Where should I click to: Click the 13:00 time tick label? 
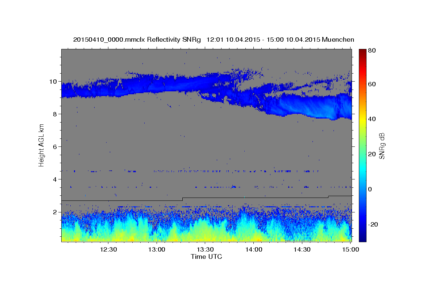click(x=157, y=249)
